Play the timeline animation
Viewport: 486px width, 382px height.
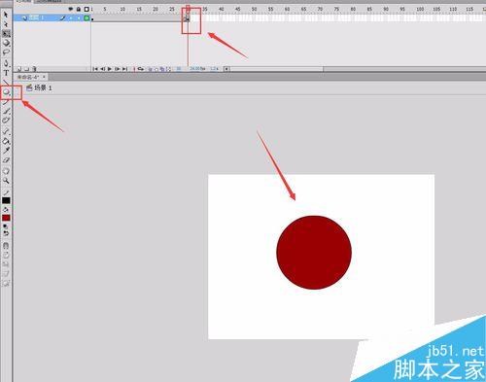click(x=110, y=69)
